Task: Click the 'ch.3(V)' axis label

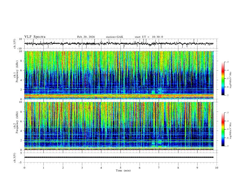Action: 14,158
